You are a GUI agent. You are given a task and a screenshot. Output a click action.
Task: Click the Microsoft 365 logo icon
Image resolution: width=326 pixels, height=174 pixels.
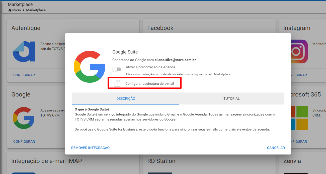[x=299, y=118]
